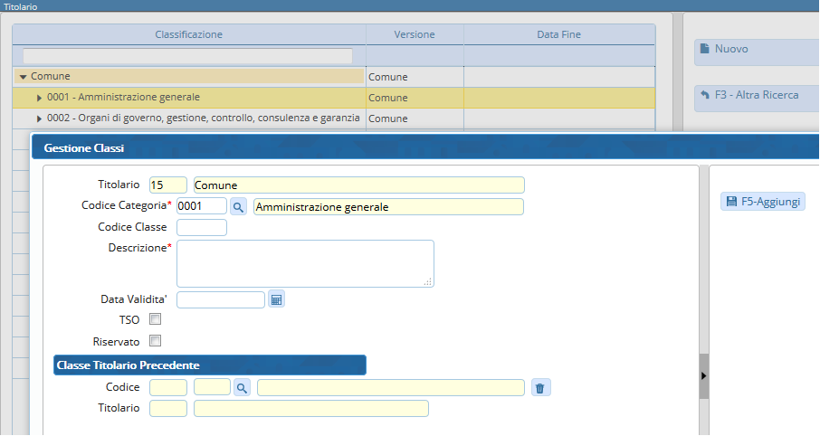This screenshot has height=436, width=820.
Task: Click the Versione column header
Action: coord(415,34)
